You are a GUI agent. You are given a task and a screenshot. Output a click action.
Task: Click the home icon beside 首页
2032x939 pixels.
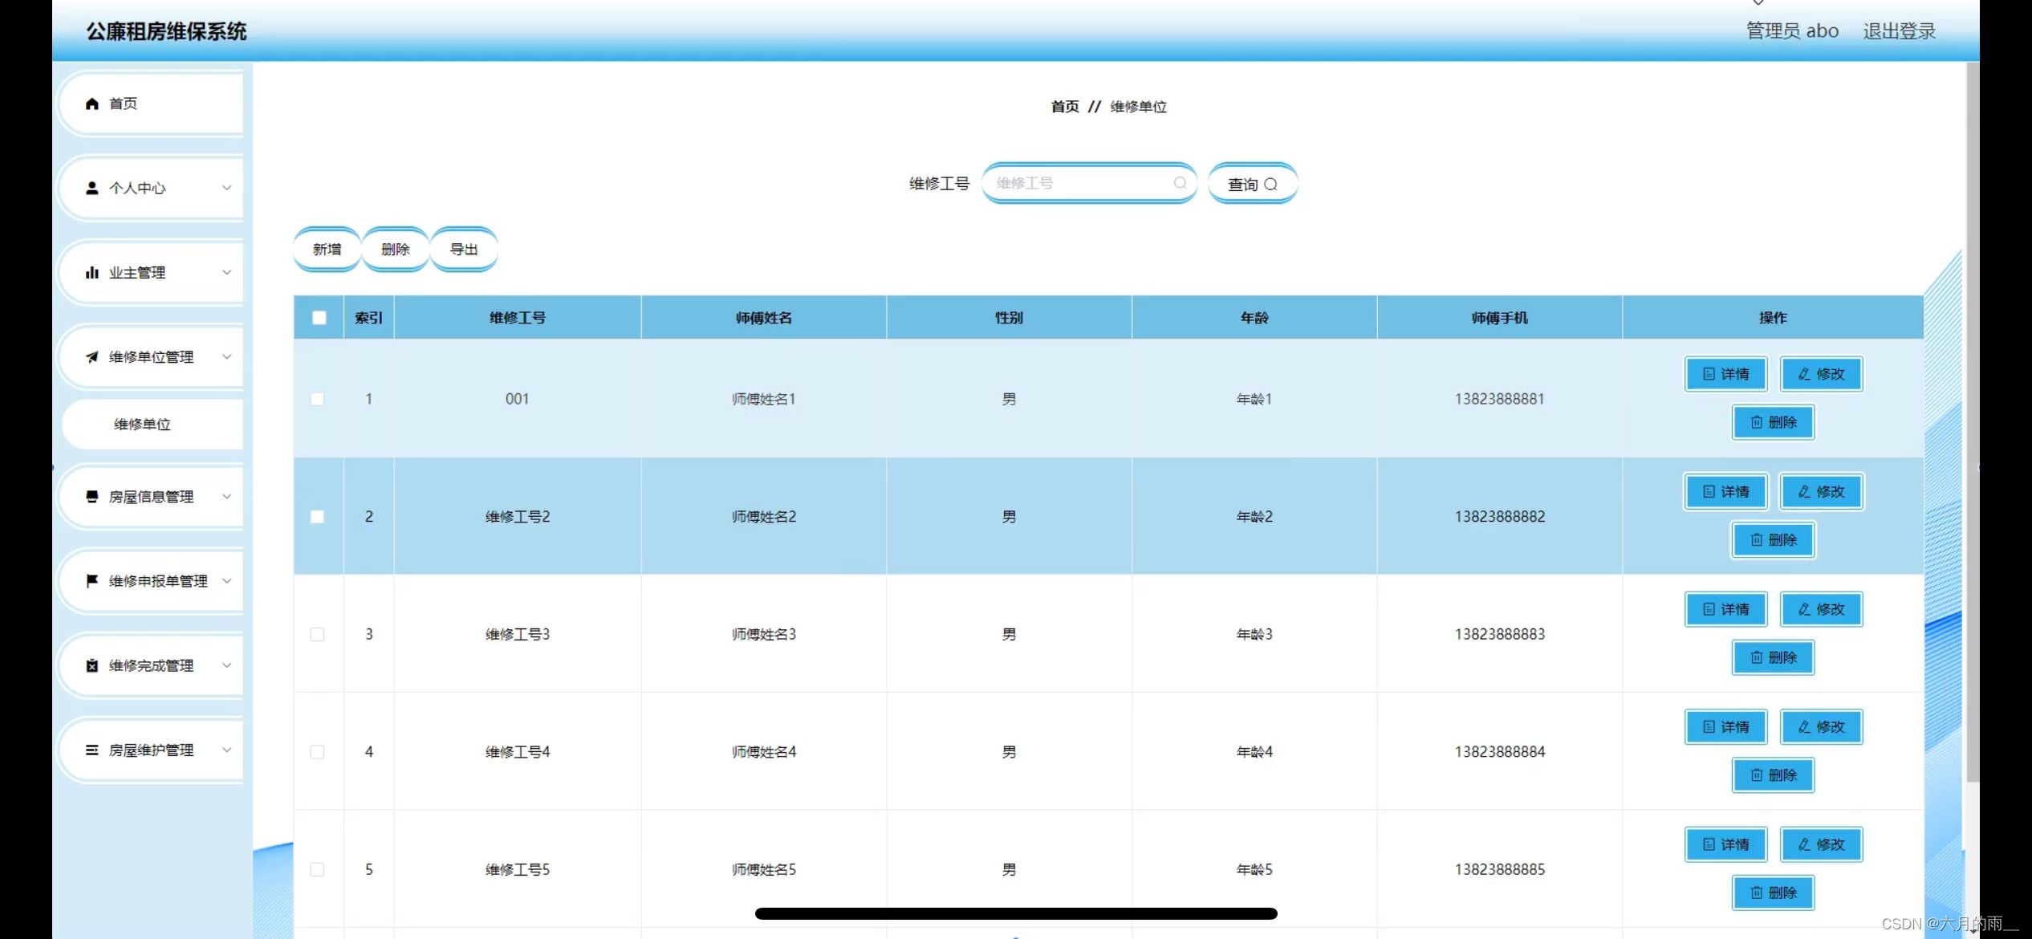tap(92, 104)
